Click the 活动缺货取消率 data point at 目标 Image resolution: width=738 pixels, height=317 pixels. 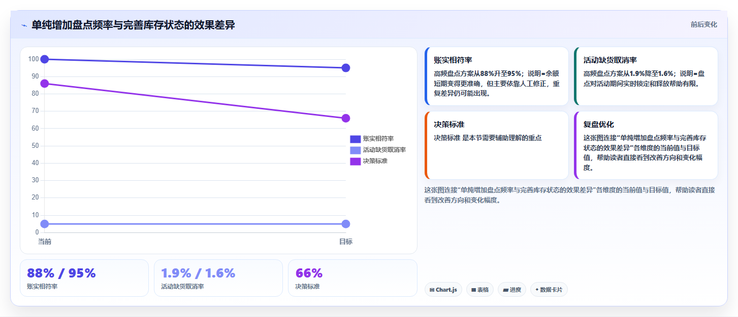click(346, 224)
